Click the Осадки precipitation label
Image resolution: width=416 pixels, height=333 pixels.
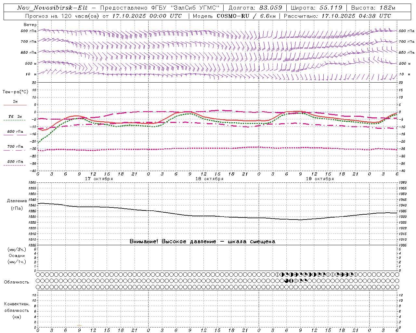(x=17, y=256)
